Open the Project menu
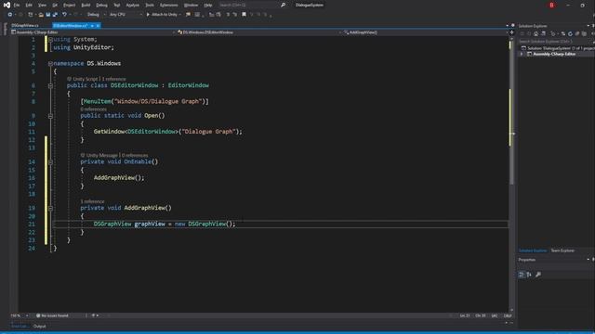Screen dimensions: 595x334 pos(69,6)
